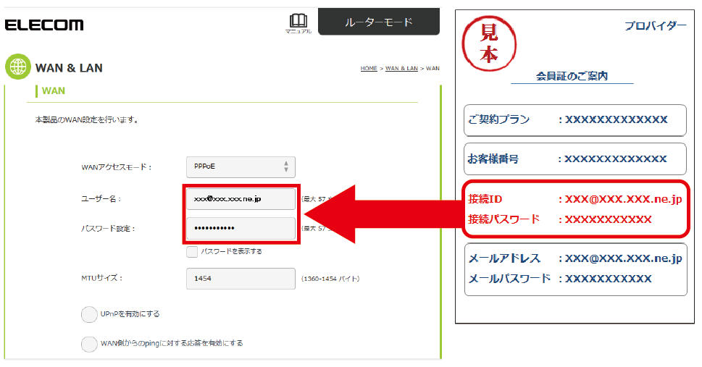Click the 接続パスワード label on the card
Image resolution: width=702 pixels, height=367 pixels.
[x=503, y=219]
